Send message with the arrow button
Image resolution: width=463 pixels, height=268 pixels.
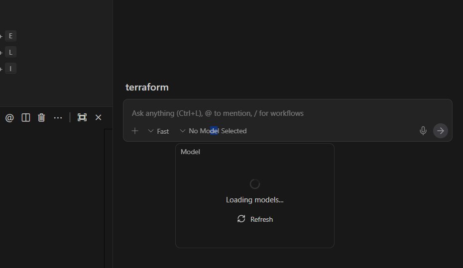(x=440, y=131)
